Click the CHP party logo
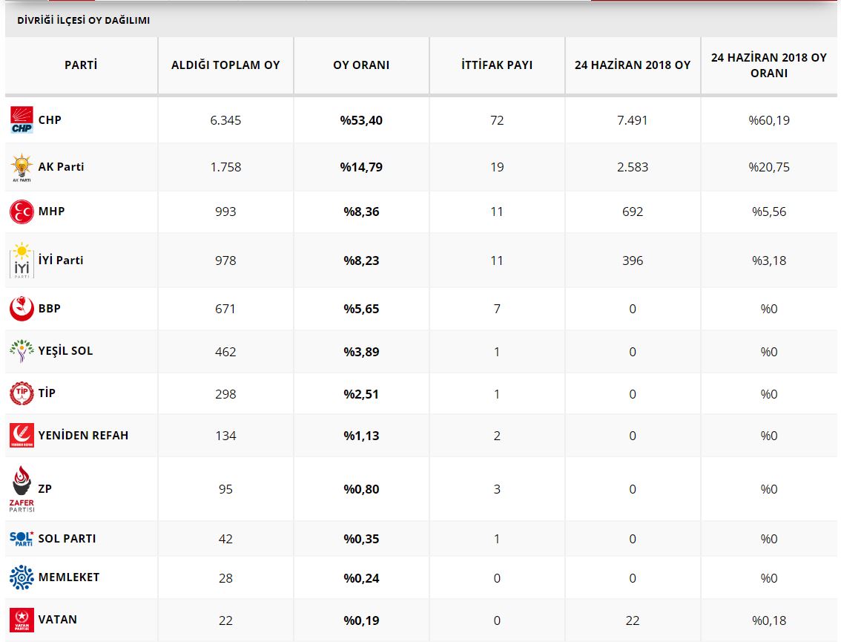The height and width of the screenshot is (642, 841). (x=22, y=120)
